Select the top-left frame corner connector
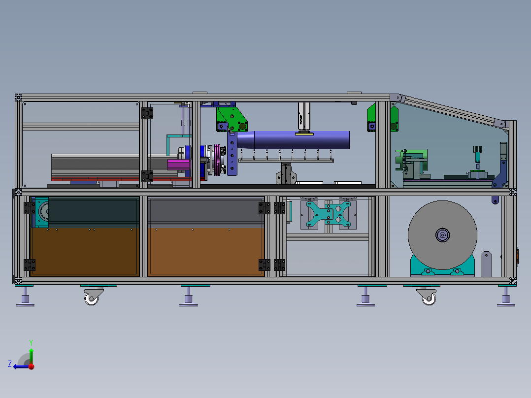 [x=18, y=98]
